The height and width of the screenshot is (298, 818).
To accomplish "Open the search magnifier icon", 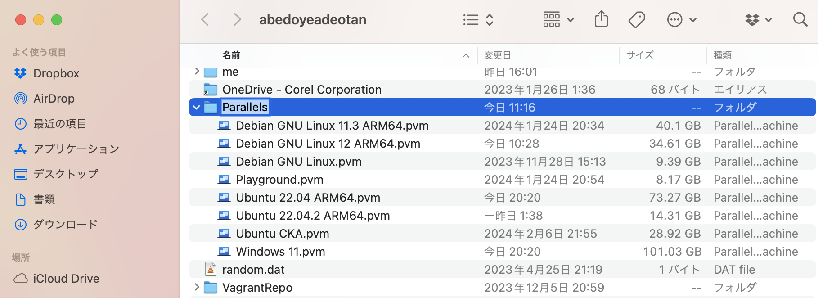I will point(800,19).
